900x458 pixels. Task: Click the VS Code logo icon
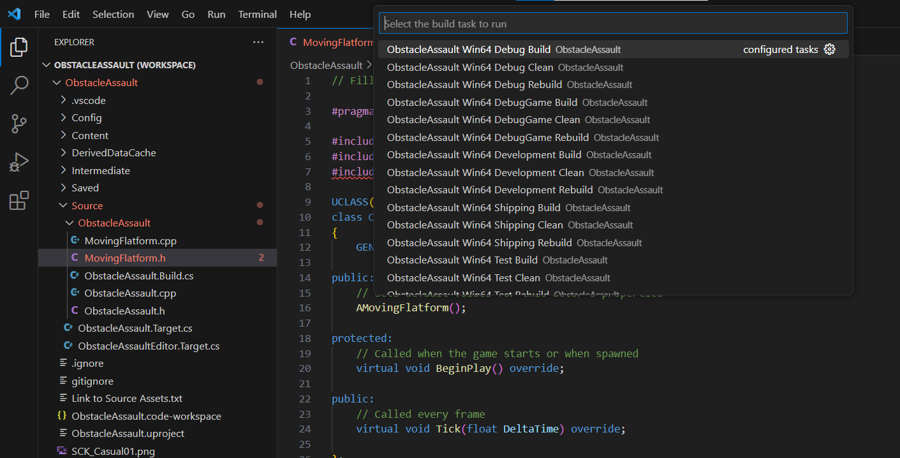pyautogui.click(x=14, y=14)
